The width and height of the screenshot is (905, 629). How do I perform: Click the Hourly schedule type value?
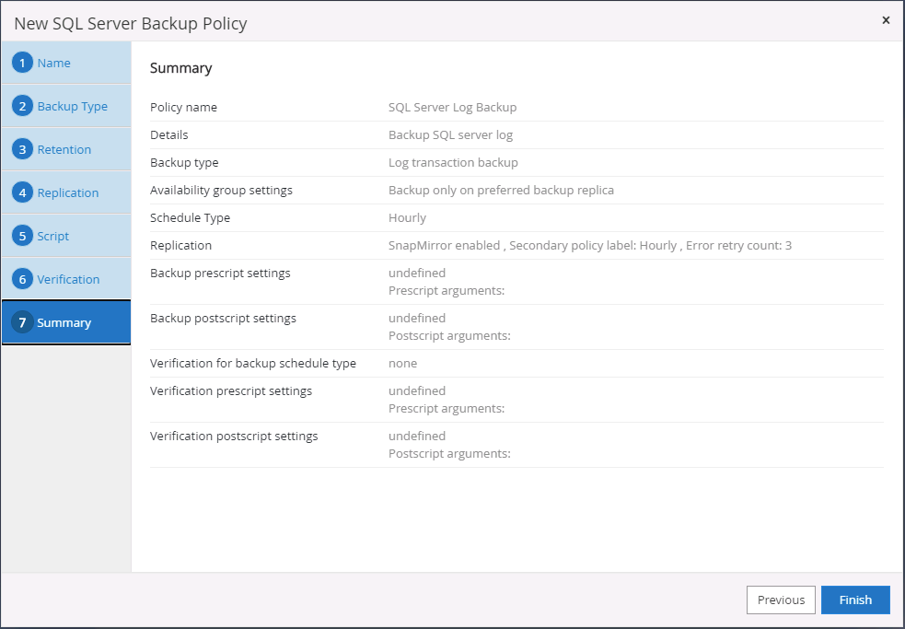pyautogui.click(x=407, y=217)
